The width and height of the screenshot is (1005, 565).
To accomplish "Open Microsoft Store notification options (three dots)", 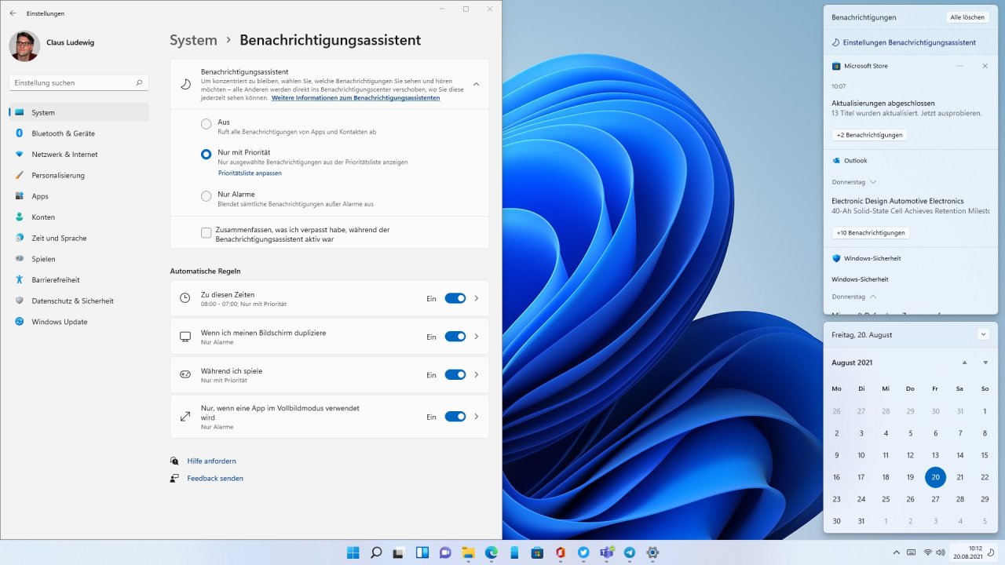I will (959, 66).
